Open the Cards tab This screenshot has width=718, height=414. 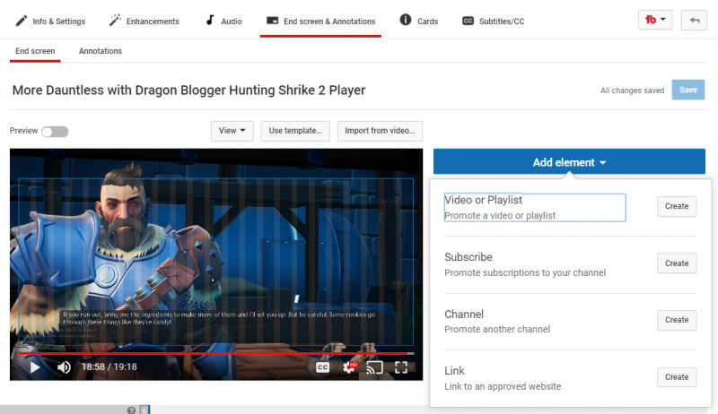418,21
